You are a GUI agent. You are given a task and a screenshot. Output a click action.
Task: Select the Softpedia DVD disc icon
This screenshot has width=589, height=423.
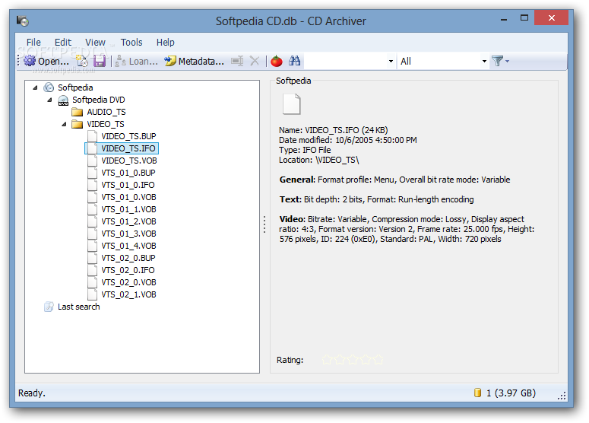point(63,100)
